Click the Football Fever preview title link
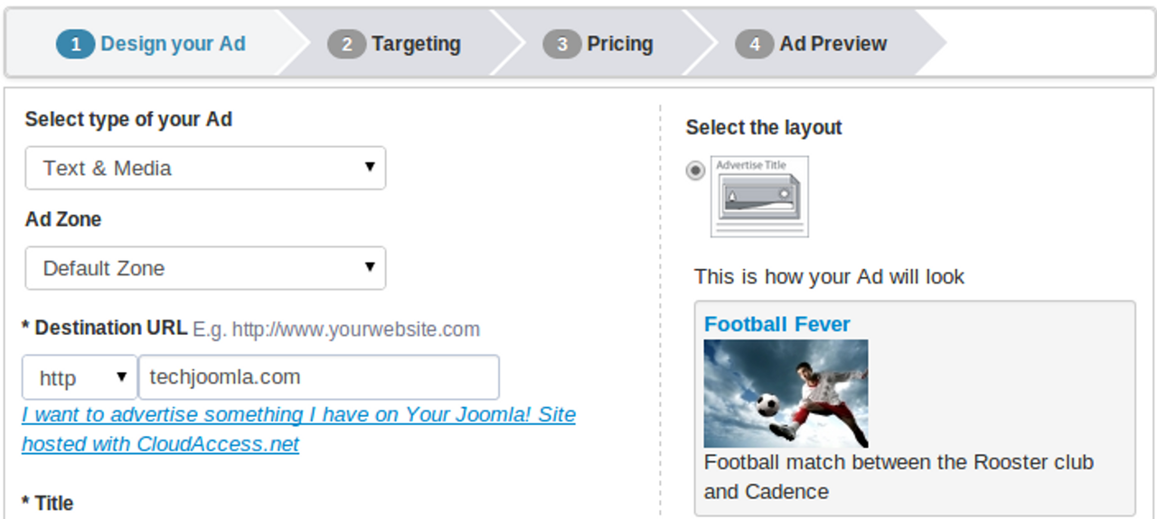 click(x=776, y=324)
